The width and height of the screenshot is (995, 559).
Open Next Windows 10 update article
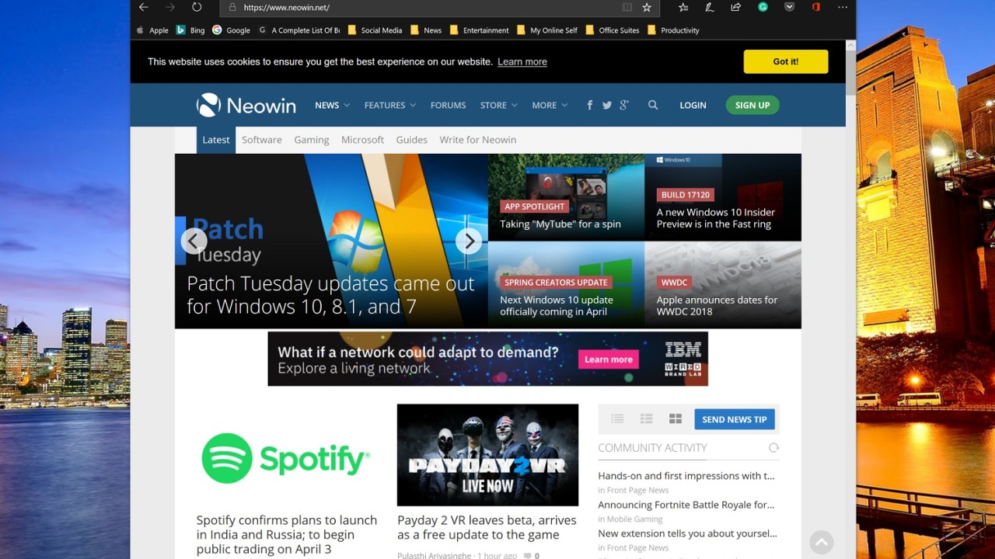click(557, 306)
